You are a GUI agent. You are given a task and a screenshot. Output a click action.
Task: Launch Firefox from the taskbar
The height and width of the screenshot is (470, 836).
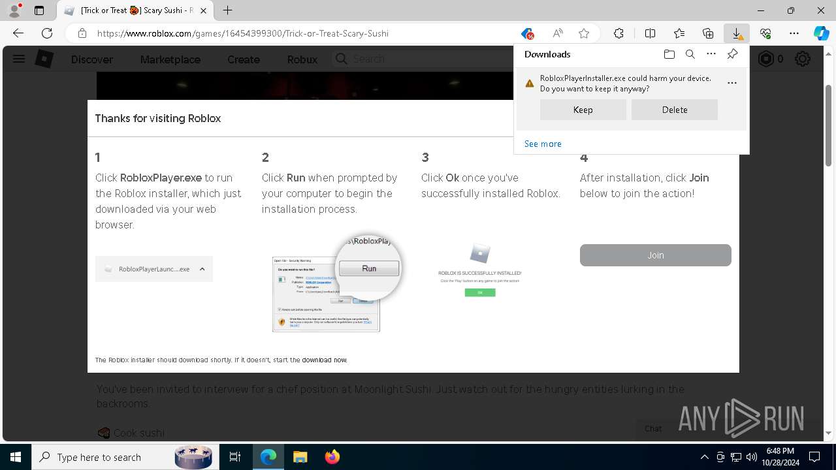pos(332,457)
